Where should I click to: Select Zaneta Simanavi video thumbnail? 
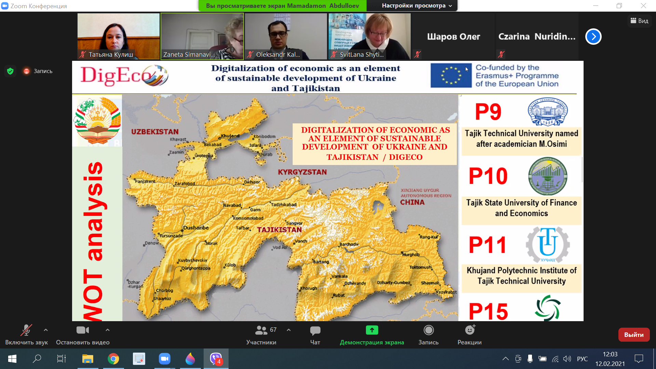202,36
